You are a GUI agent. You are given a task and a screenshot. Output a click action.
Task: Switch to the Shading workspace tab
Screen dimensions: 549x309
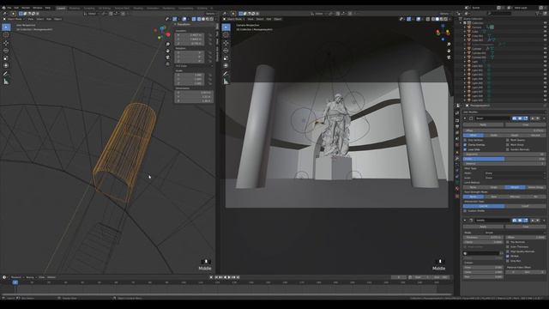[138, 8]
